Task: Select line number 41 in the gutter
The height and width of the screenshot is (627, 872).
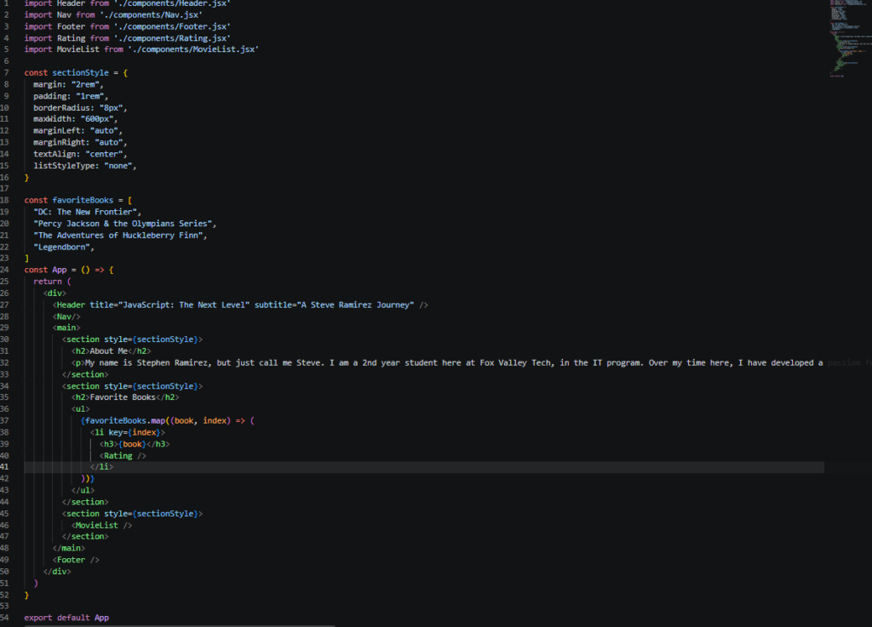Action: coord(4,467)
